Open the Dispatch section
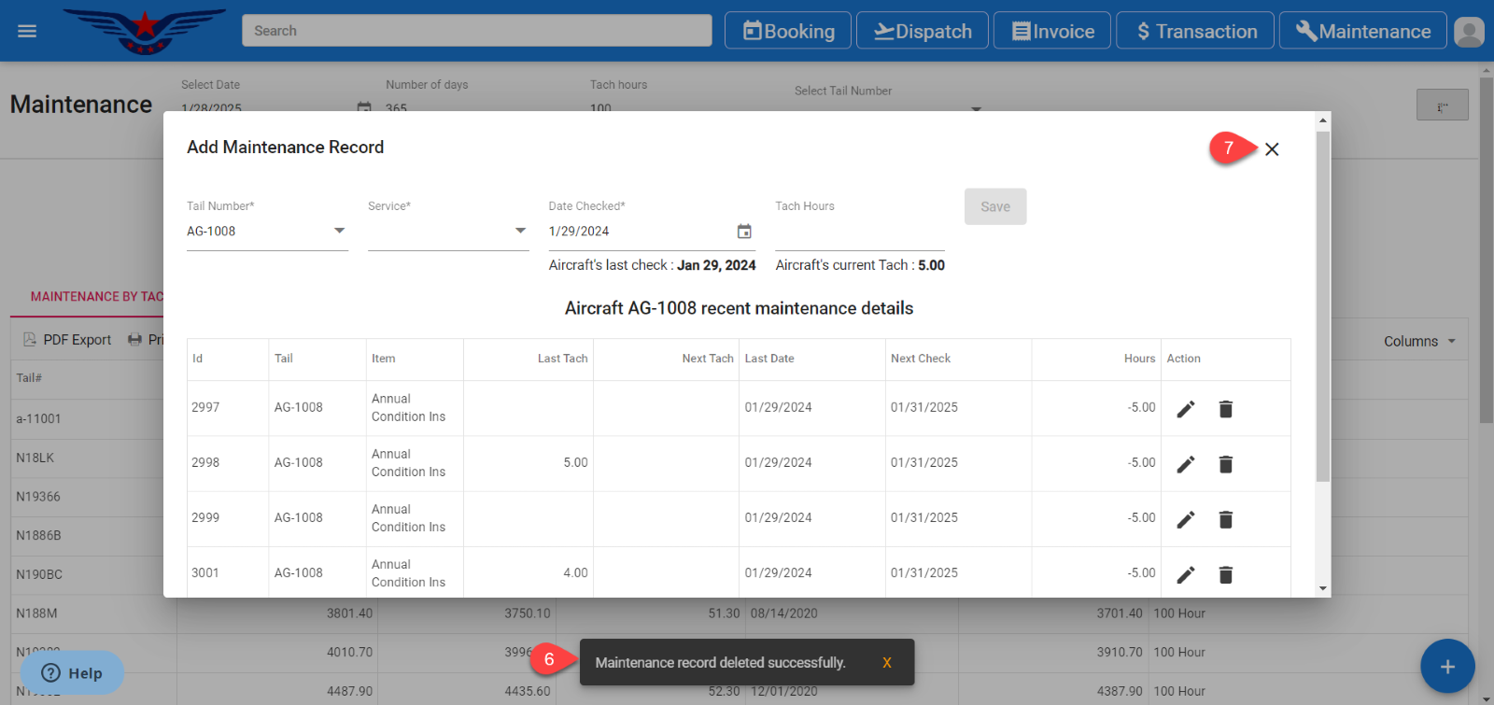 pos(923,31)
